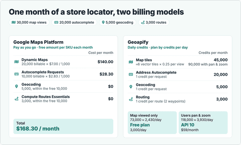Click the Google Maps Platform heading
This screenshot has width=241, height=145.
38,42
